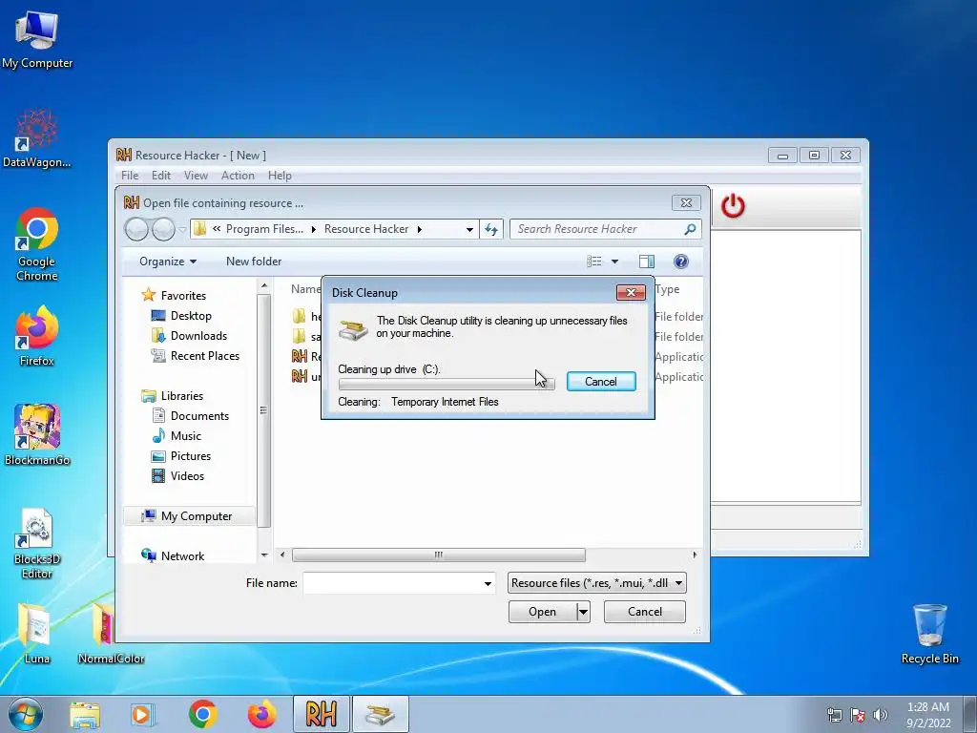Viewport: 977px width, 733px height.
Task: Expand the breadcrumb arrow after Program Files
Action: tap(313, 229)
